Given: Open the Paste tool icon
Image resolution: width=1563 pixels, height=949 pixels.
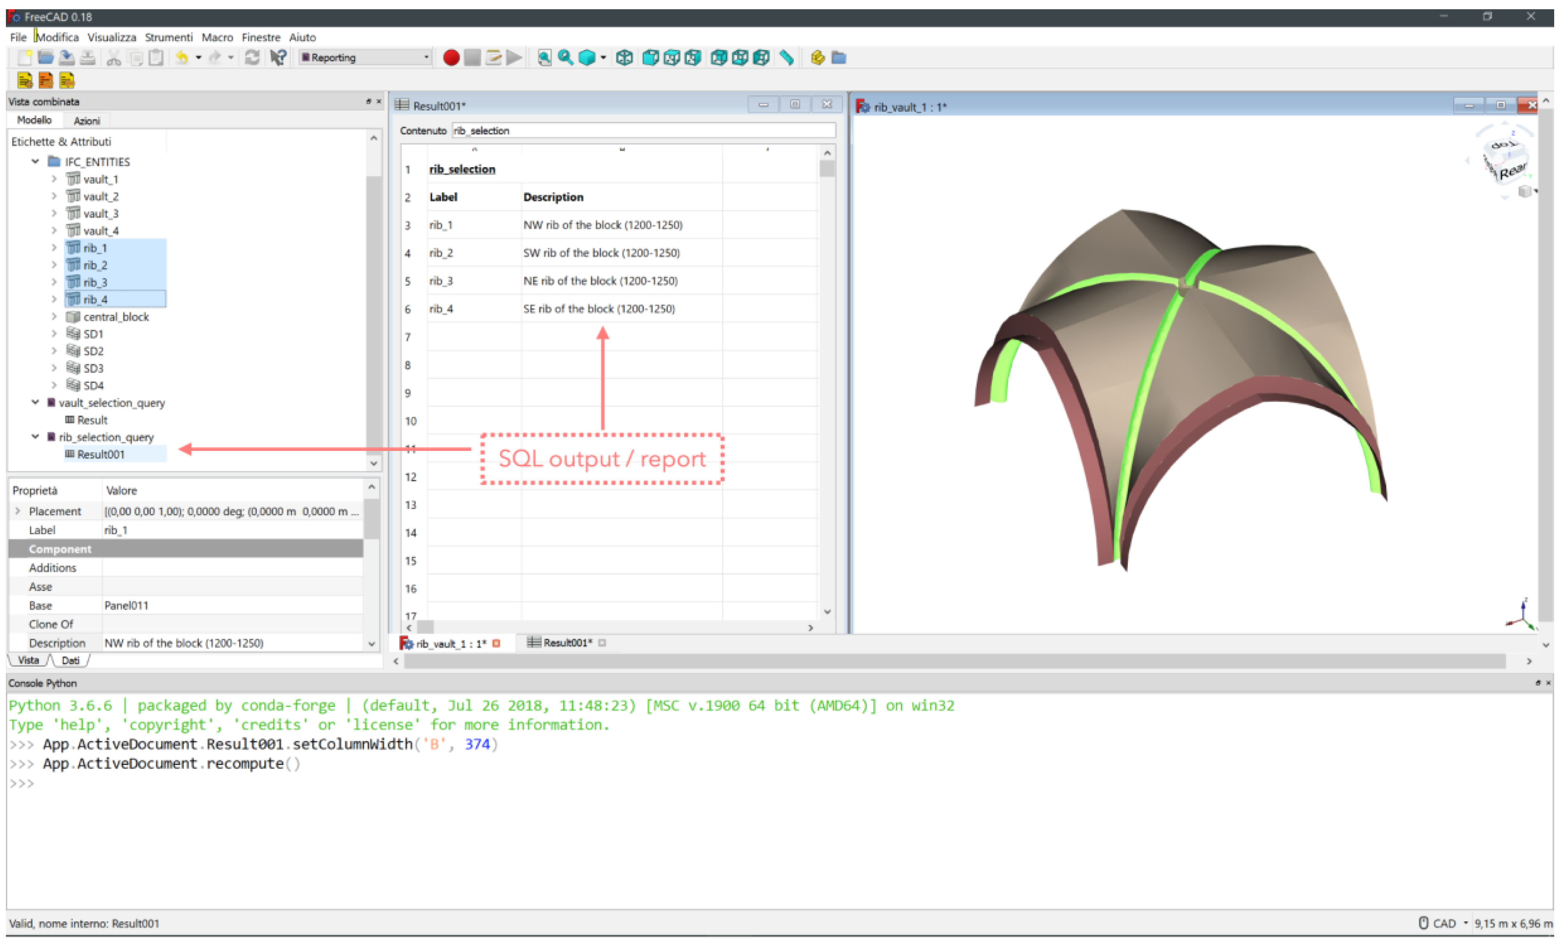Looking at the screenshot, I should 157,58.
